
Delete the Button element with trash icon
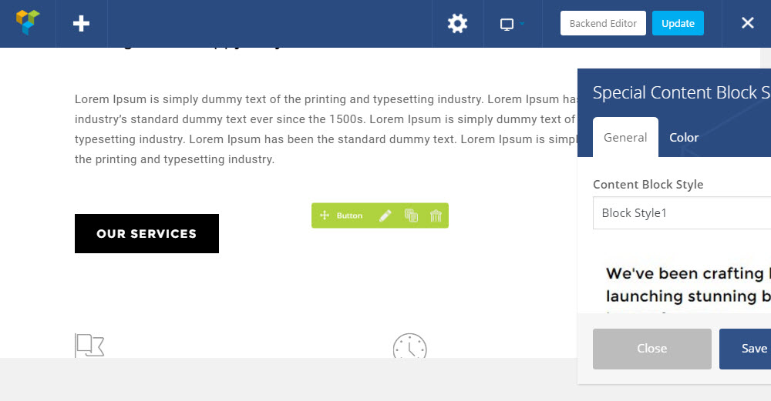(436, 216)
